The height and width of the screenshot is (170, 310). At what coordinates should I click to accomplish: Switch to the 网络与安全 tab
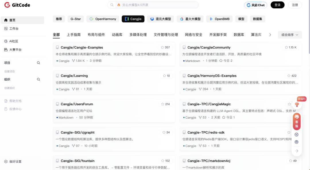[194, 35]
